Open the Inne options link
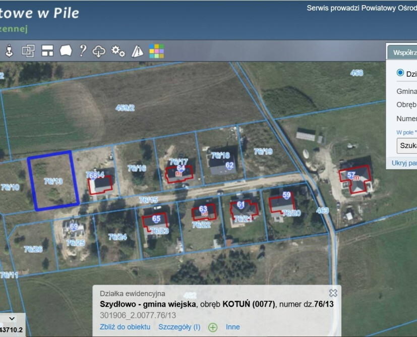 pos(233,327)
